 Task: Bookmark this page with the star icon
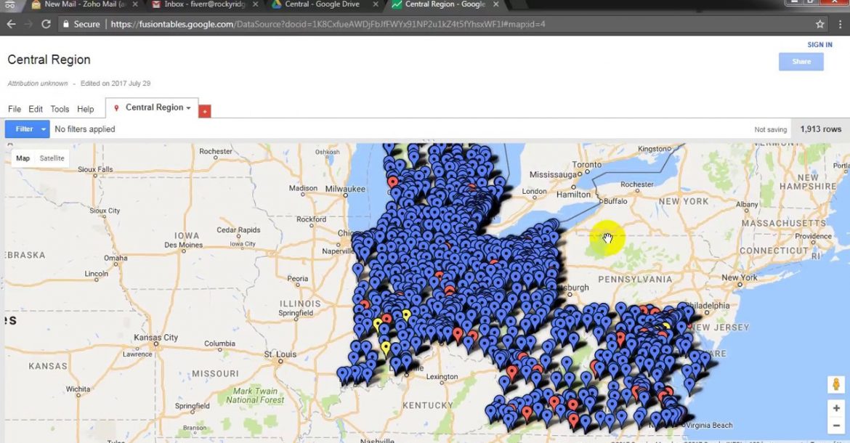click(819, 24)
